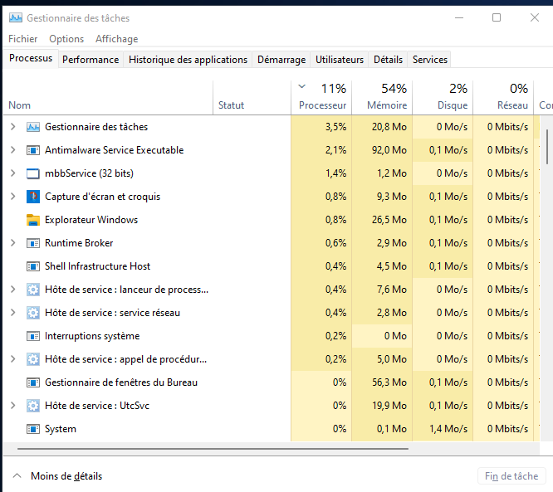Open the Affichage menu
This screenshot has height=492, width=553.
click(117, 39)
